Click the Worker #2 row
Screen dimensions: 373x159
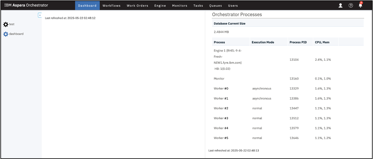[x=288, y=108]
